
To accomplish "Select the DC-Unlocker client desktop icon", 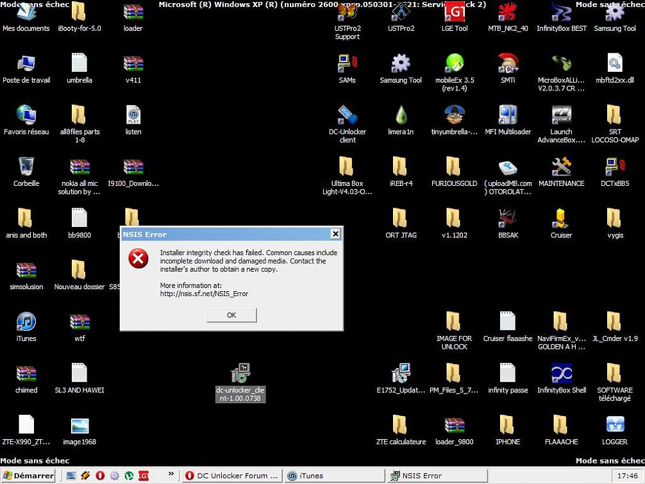I will pyautogui.click(x=347, y=115).
